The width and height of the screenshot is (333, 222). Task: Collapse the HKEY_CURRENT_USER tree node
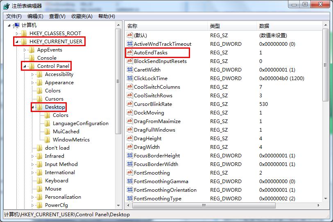click(x=16, y=42)
